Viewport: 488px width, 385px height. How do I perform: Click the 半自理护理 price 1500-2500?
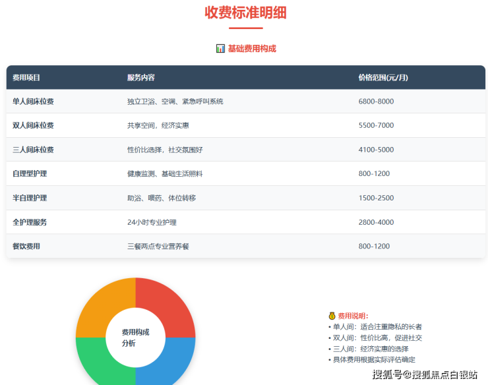point(376,198)
